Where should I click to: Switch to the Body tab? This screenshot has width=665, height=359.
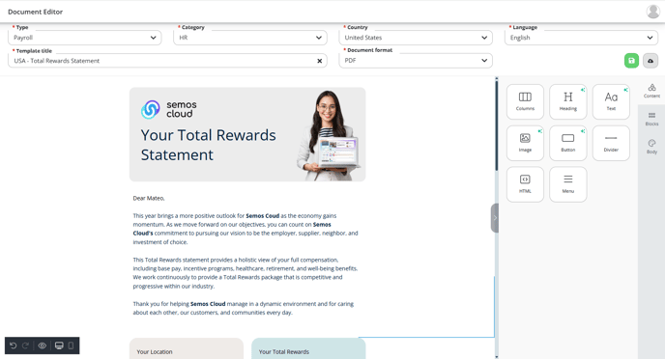(x=651, y=147)
